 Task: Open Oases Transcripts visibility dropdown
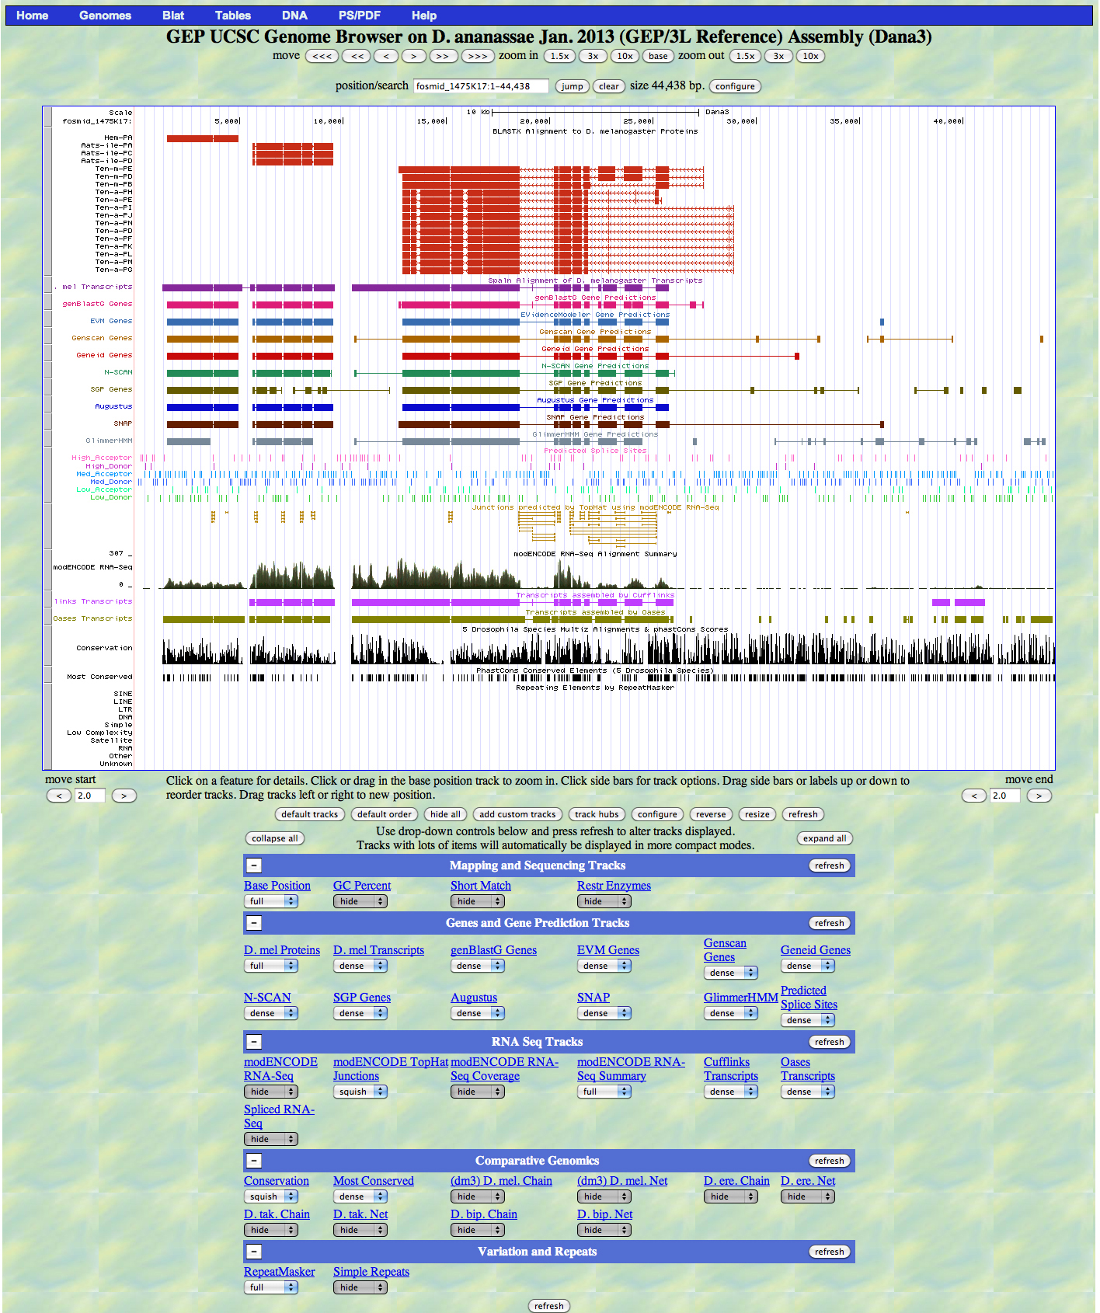808,1092
